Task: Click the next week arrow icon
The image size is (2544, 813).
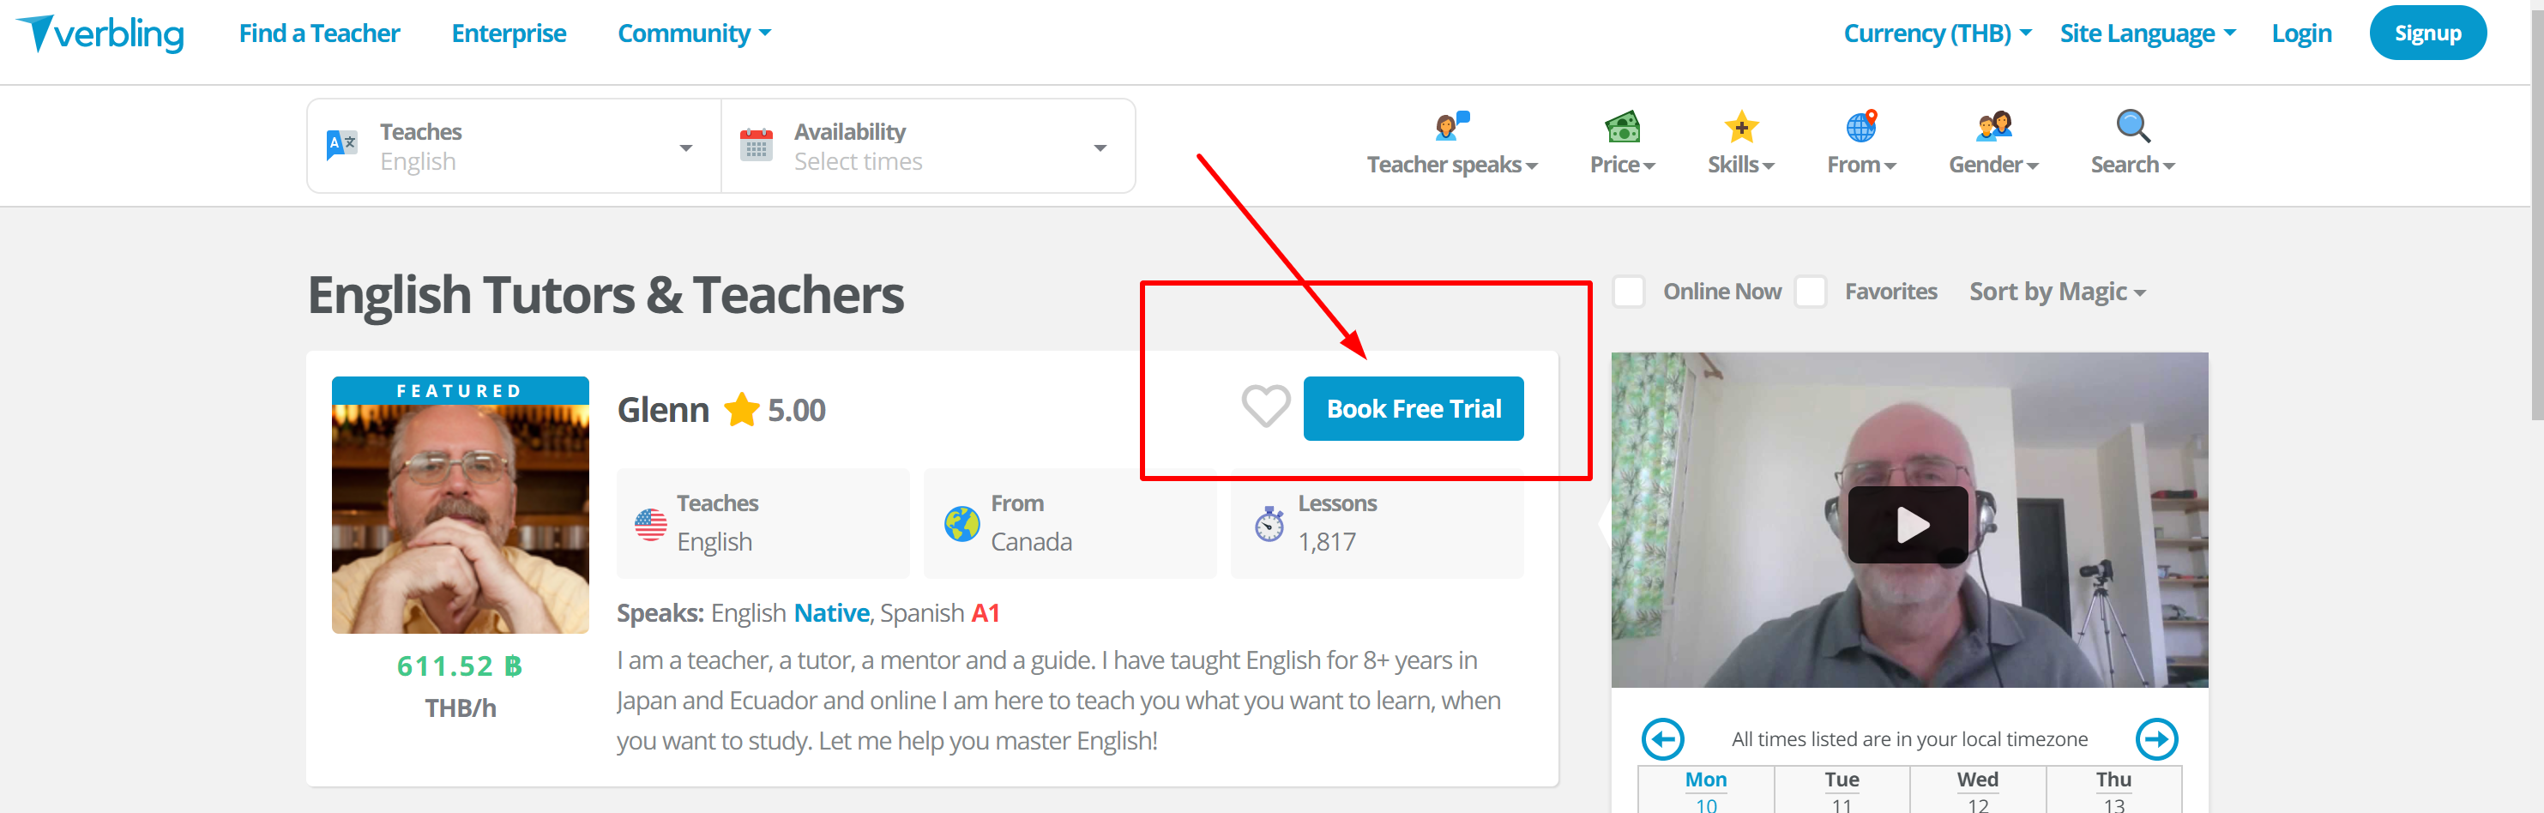Action: pos(2156,739)
